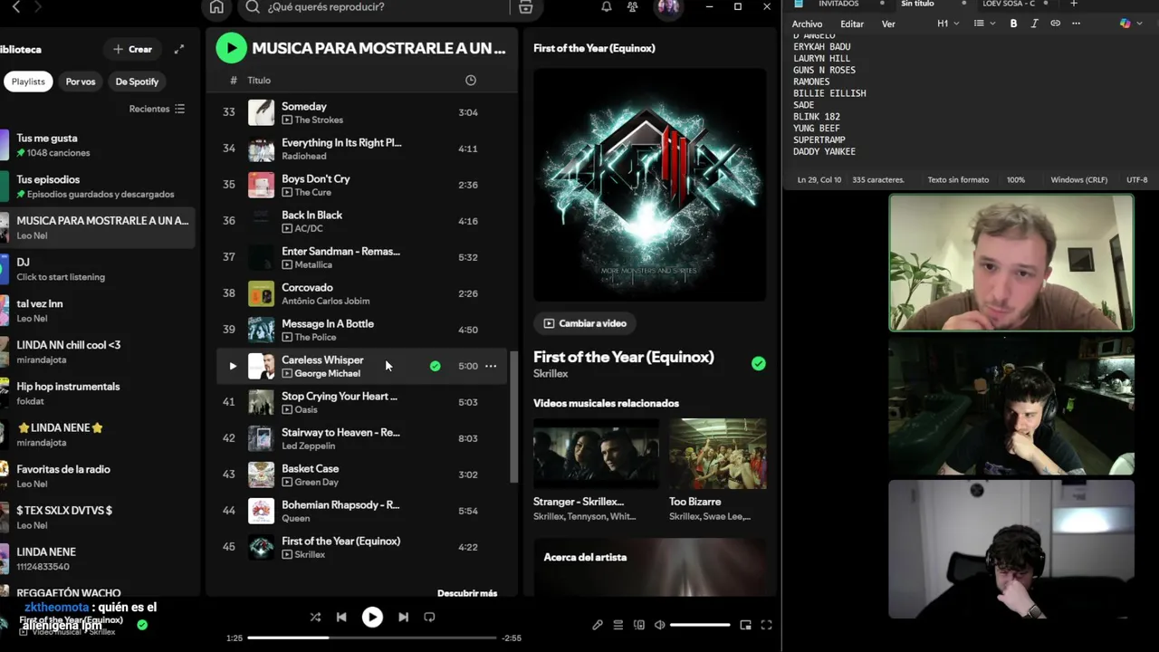The image size is (1159, 652).
Task: Navigate back with the left arrow in Spotify
Action: [15, 7]
